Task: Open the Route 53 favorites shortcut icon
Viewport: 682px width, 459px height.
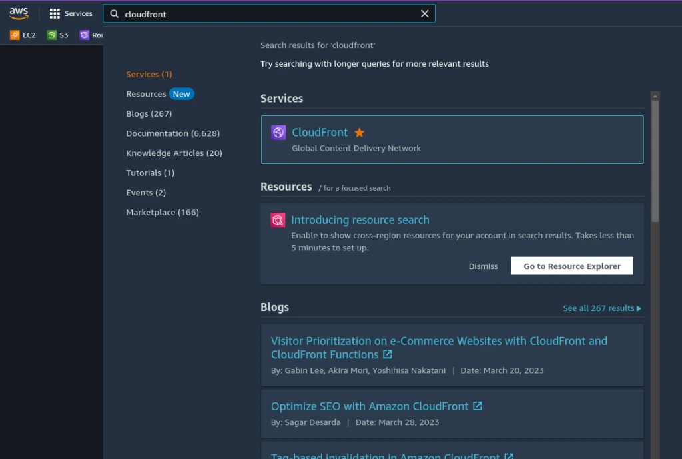Action: (85, 35)
